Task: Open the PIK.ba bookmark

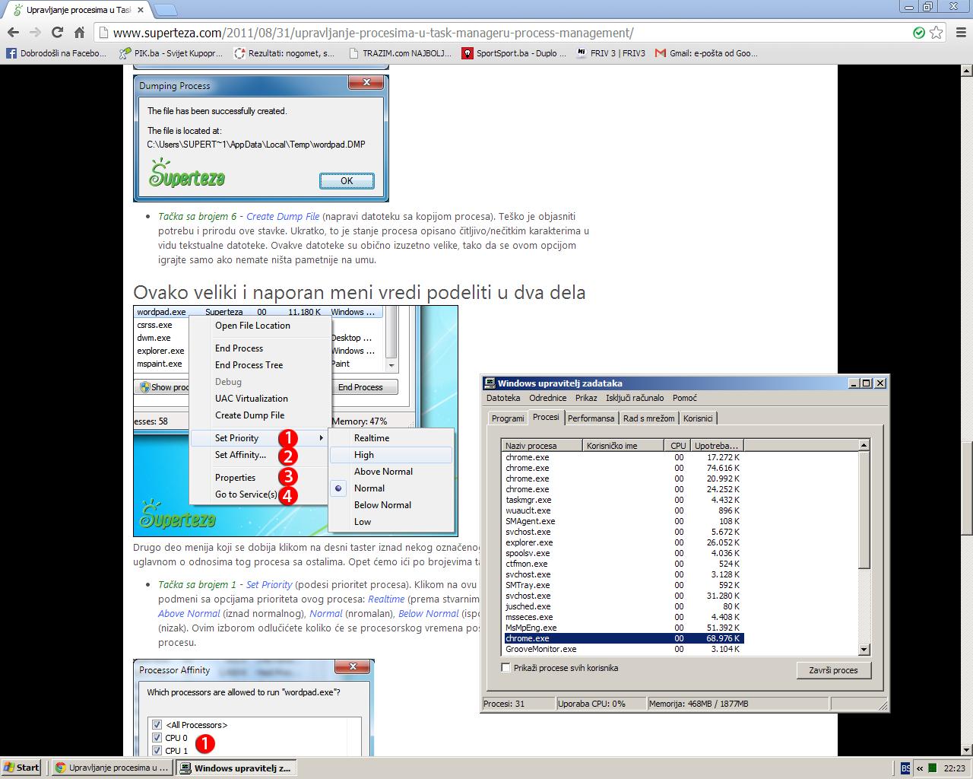Action: [171, 53]
